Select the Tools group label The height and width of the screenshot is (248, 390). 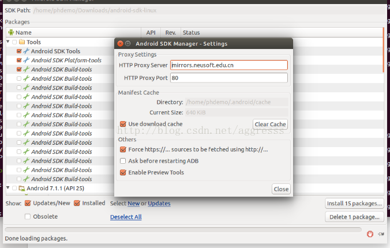tap(33, 42)
